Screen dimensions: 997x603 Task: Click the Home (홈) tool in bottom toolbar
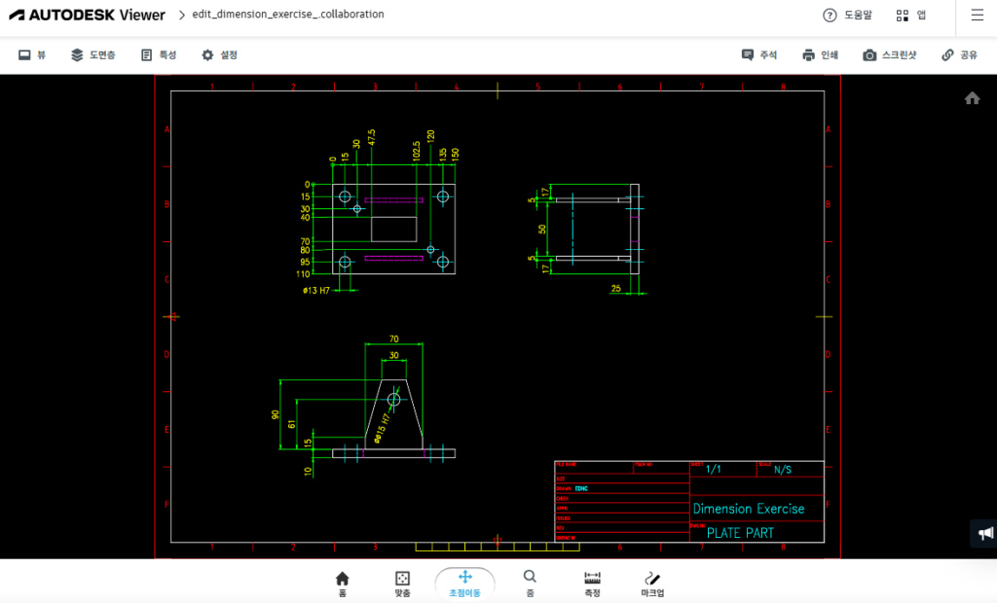coord(342,583)
